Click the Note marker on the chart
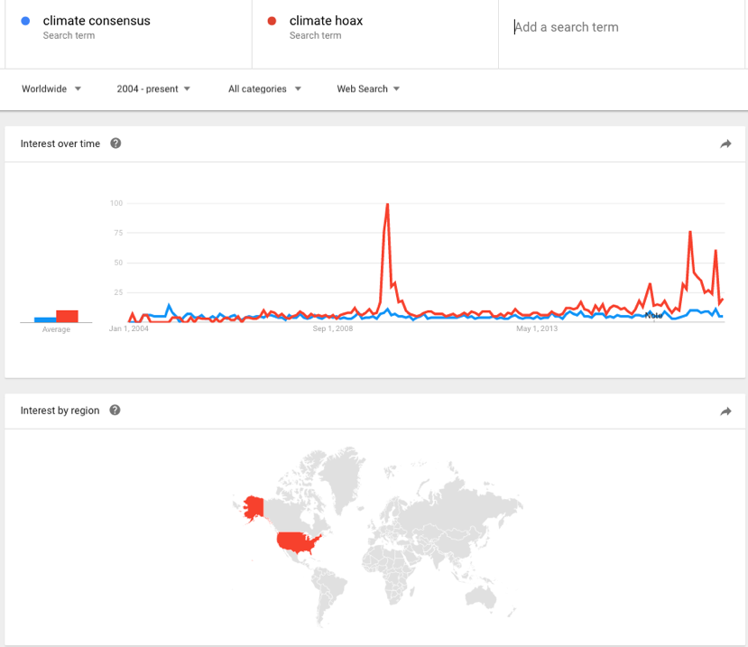This screenshot has height=647, width=748. [x=654, y=315]
